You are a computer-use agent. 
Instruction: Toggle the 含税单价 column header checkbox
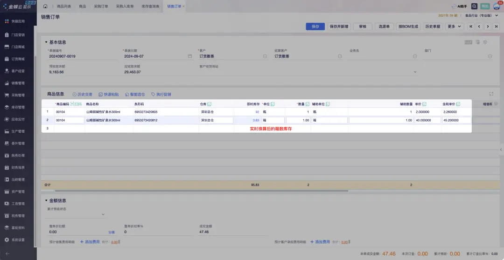458,104
